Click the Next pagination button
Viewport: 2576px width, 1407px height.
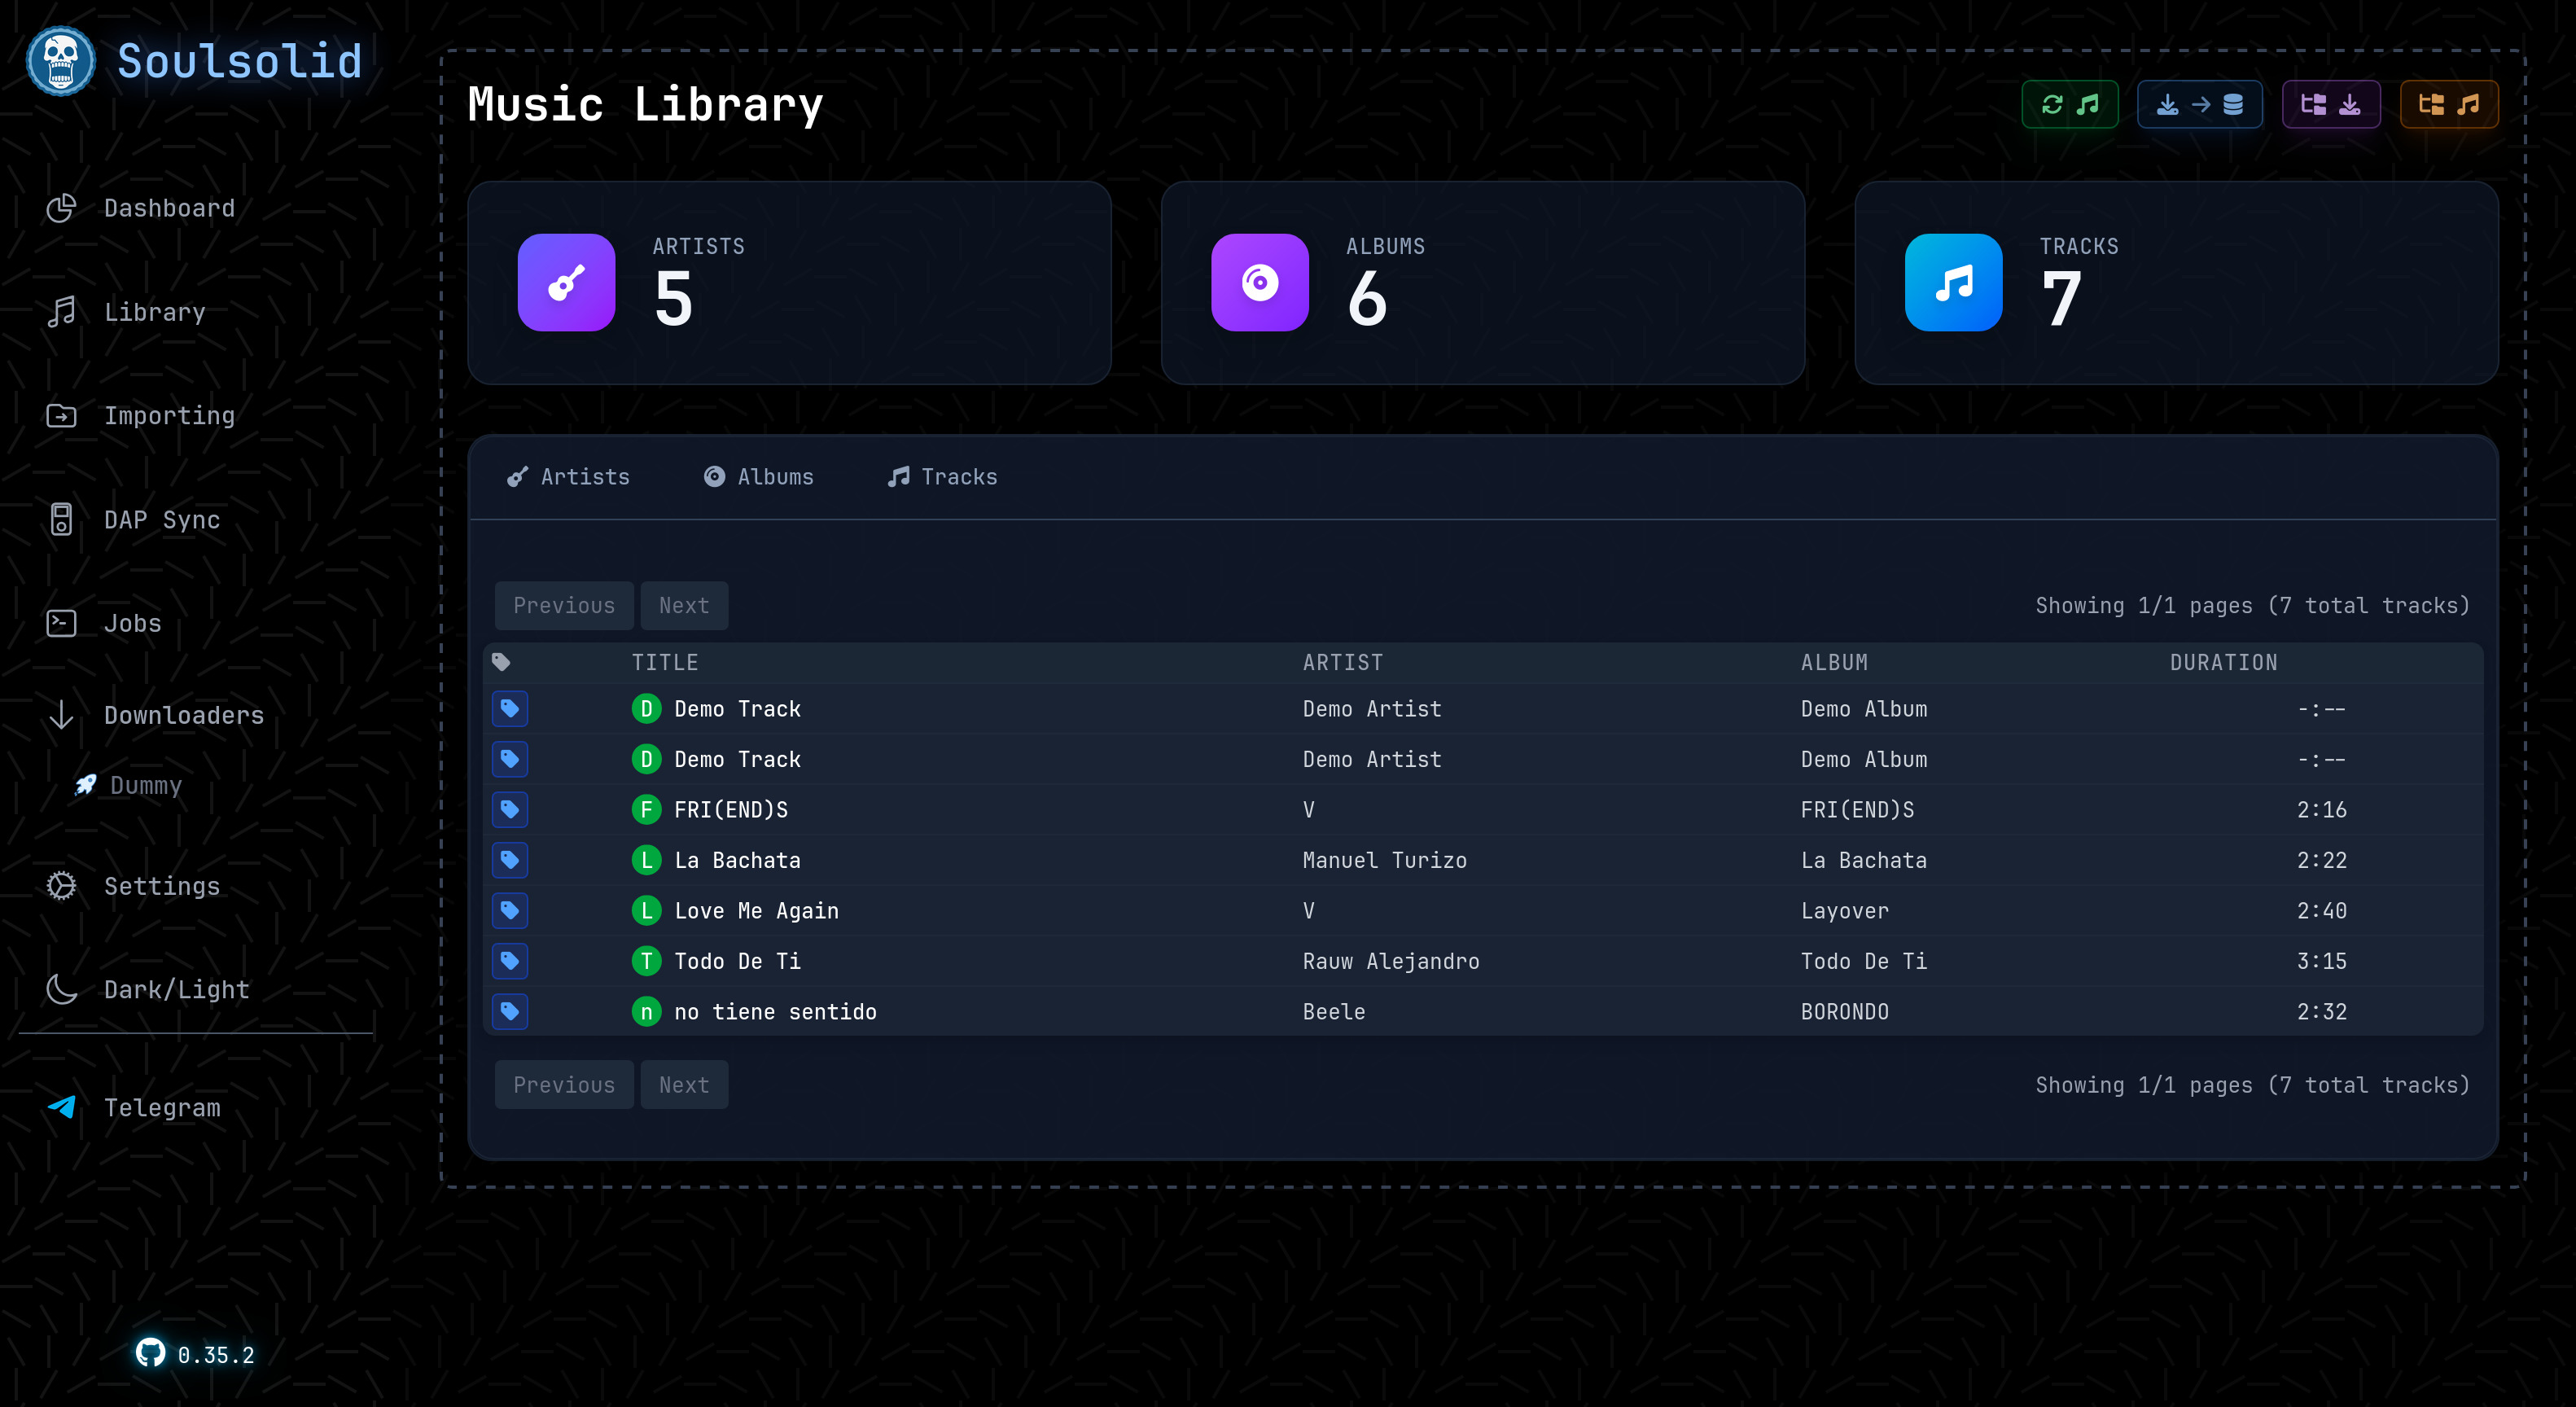point(683,605)
